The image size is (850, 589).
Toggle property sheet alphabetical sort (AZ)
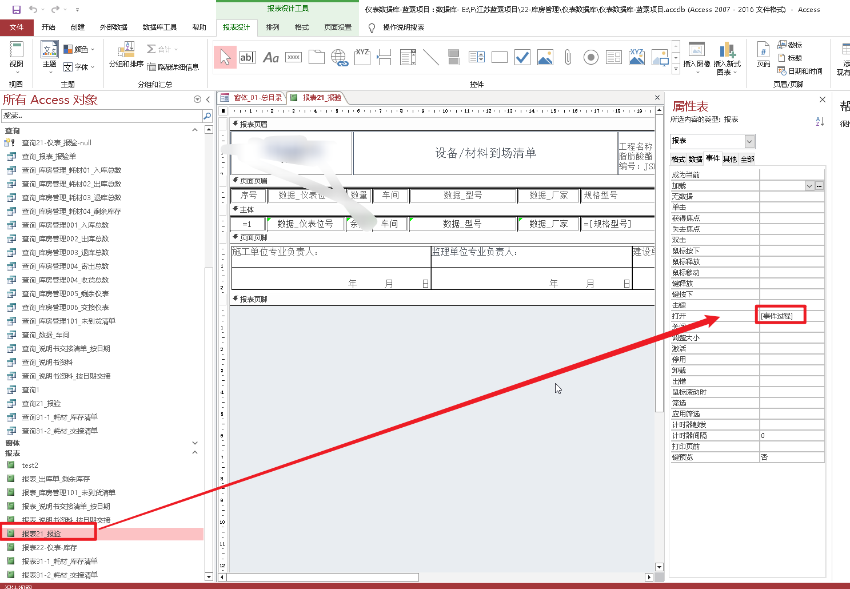(x=820, y=122)
